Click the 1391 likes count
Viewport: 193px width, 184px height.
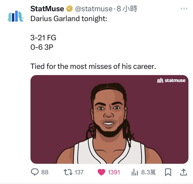[x=114, y=172]
